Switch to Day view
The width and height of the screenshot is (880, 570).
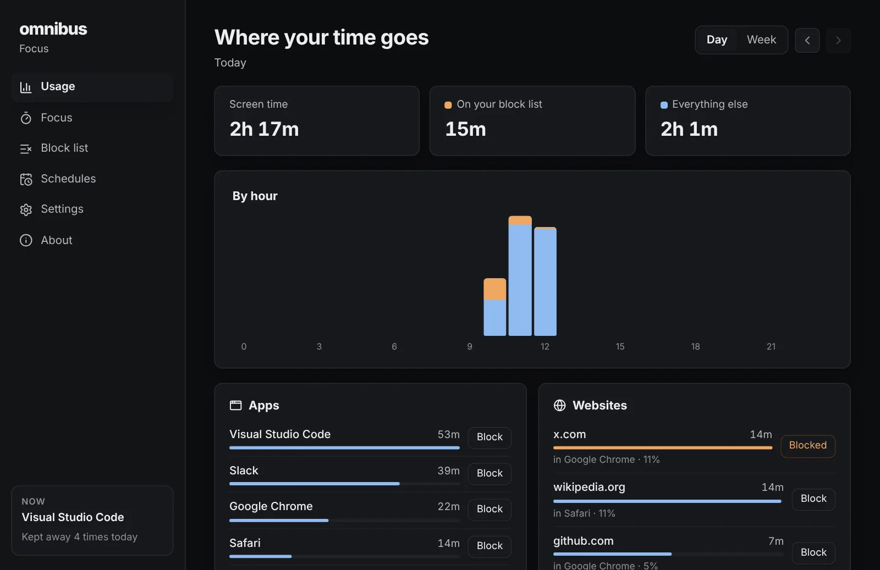(717, 40)
